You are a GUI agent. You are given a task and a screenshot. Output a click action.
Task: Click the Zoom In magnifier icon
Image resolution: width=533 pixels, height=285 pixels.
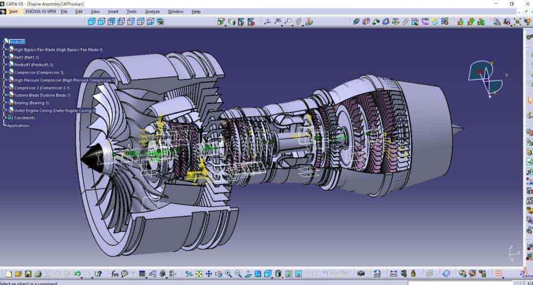228,274
